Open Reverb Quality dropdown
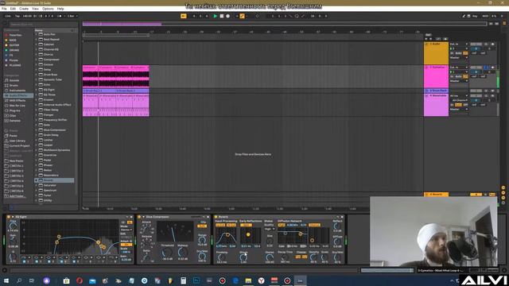 point(270,229)
